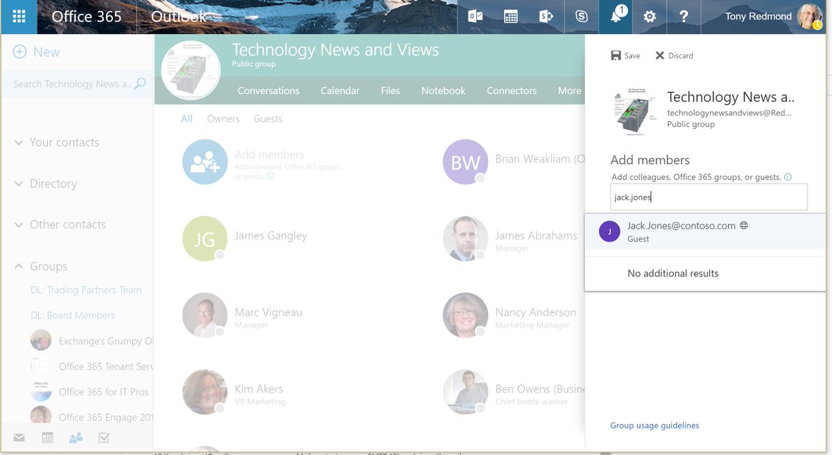Open the Outlook app icon in header

point(476,17)
